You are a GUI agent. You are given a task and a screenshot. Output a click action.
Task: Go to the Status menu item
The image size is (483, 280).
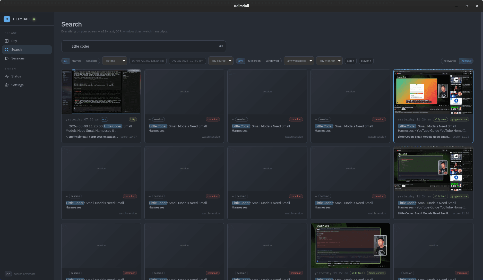[x=27, y=76]
